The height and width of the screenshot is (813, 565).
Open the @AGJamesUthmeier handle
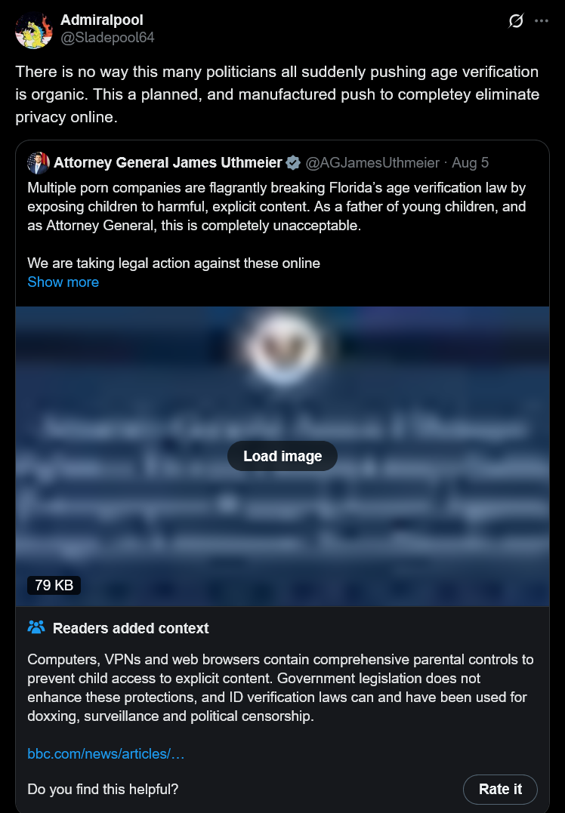point(372,163)
